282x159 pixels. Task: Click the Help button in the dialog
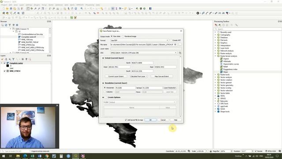[175, 120]
